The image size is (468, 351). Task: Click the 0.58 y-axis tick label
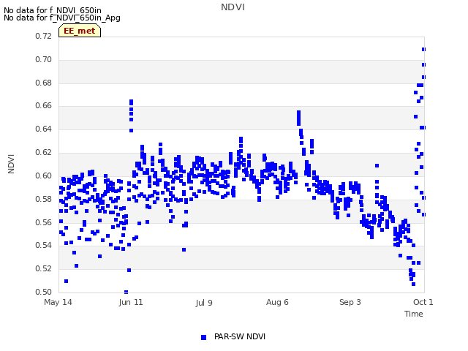point(44,199)
